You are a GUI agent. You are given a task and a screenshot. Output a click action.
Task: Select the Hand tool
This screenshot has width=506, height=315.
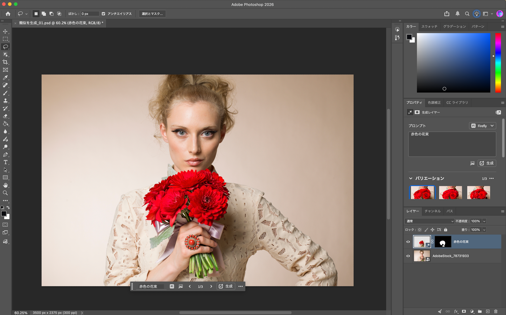coord(5,185)
